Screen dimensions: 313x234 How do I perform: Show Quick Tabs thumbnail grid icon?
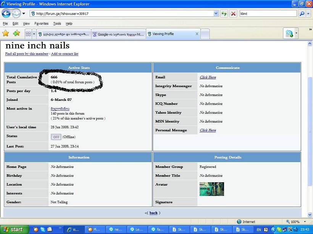[x=28, y=34]
